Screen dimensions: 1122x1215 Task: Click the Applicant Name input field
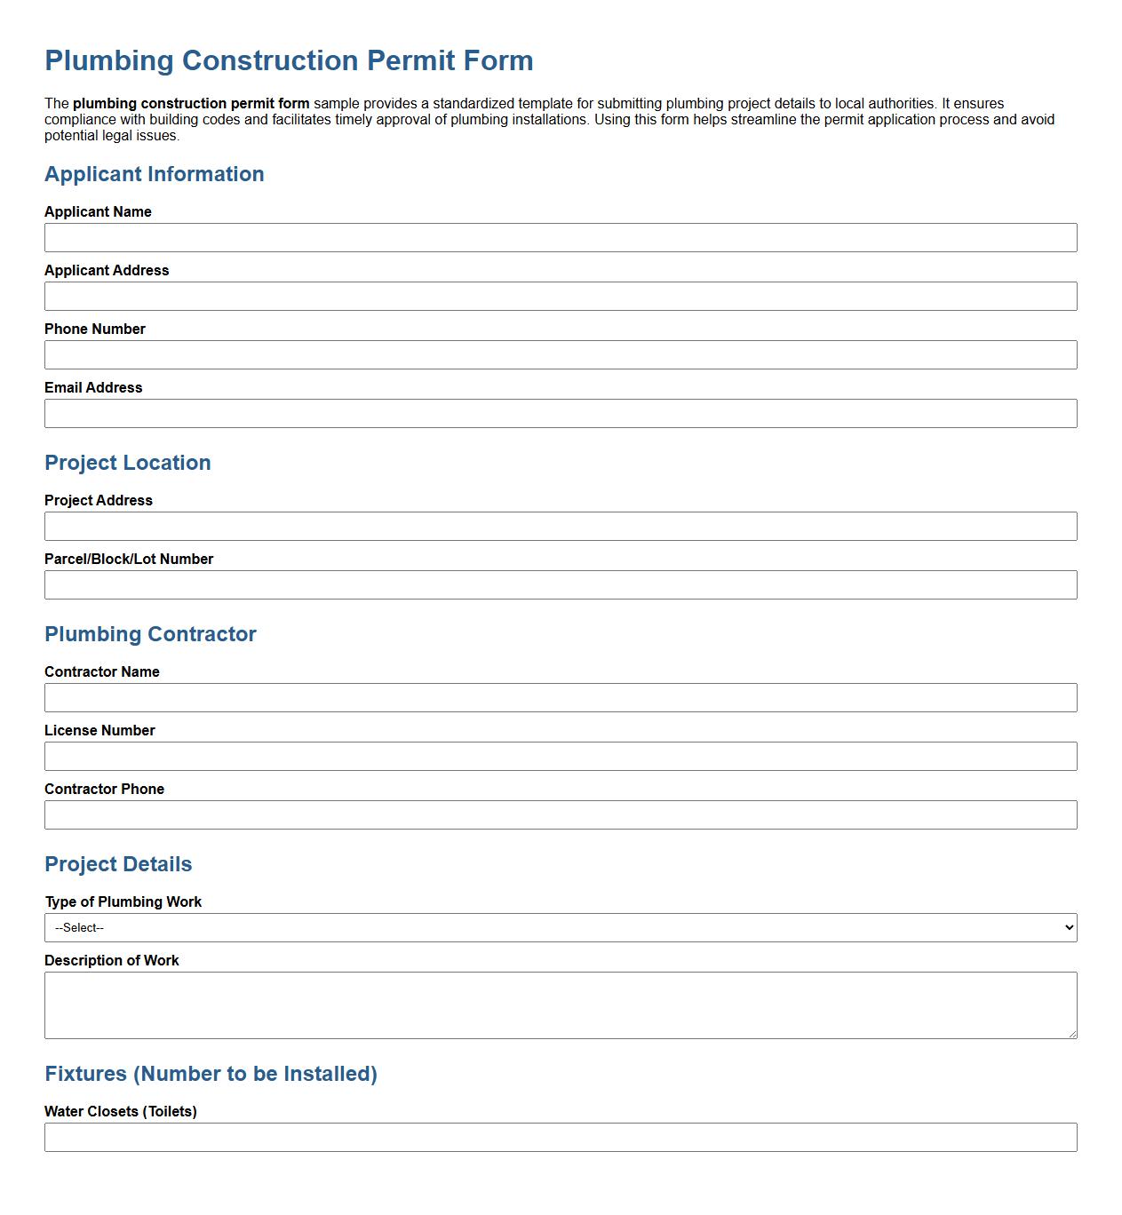(x=560, y=237)
